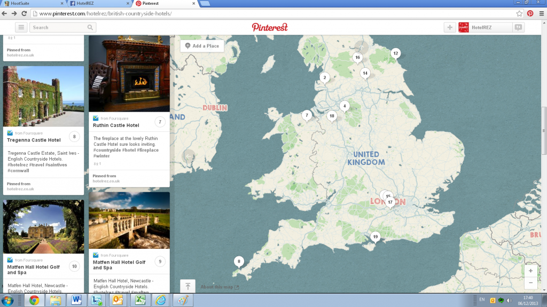The width and height of the screenshot is (547, 307).
Task: Open Word from the taskbar
Action: pos(76,301)
